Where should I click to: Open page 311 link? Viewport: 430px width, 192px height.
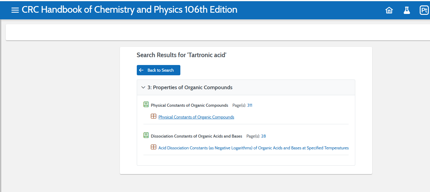[x=250, y=105]
